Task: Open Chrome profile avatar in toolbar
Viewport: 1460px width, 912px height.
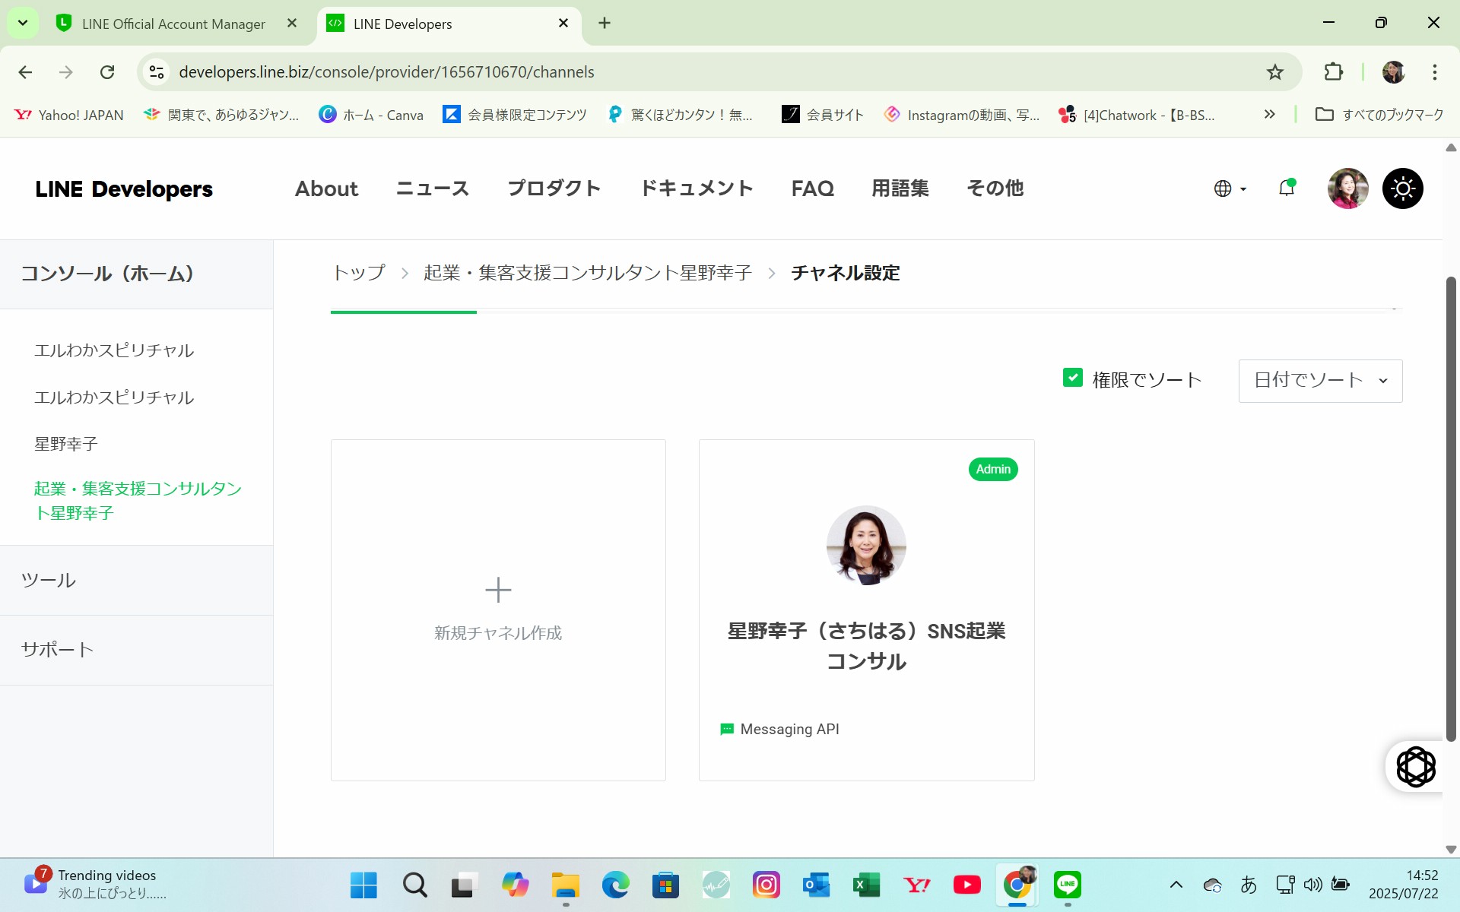Action: coord(1393,72)
